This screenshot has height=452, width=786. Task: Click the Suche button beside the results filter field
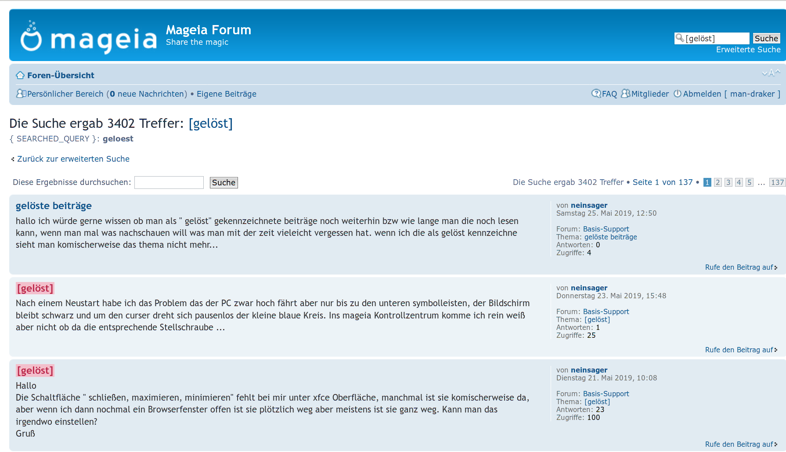pyautogui.click(x=224, y=182)
